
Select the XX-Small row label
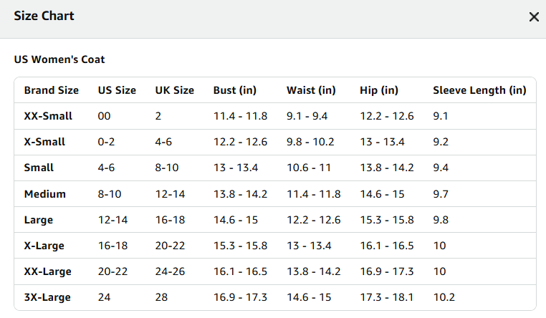pos(48,116)
